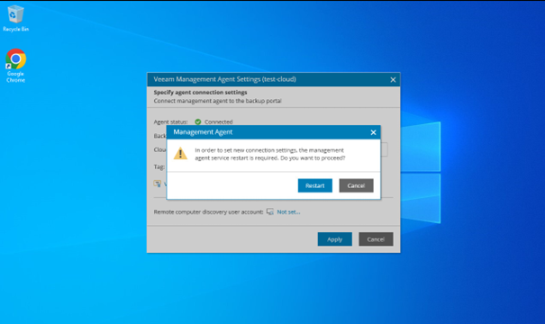Screen dimensions: 545x324
Task: Click the restart required warning message text
Action: (x=269, y=154)
